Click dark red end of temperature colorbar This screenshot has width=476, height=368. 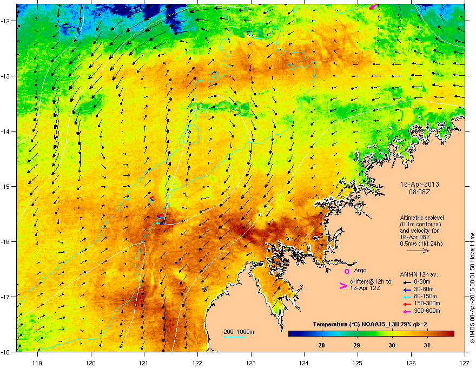click(451, 334)
